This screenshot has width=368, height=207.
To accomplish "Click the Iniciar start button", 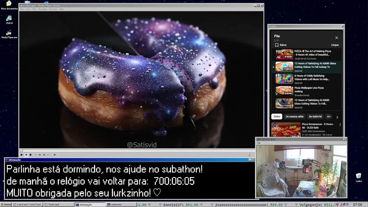I will [6, 204].
